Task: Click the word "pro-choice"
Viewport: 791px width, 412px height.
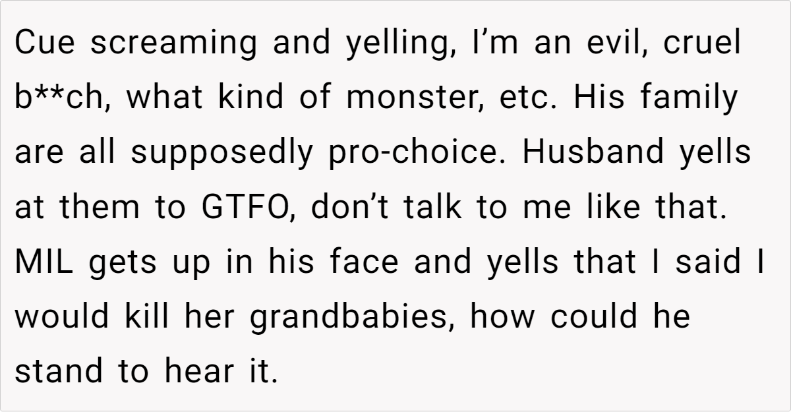Action: (x=416, y=153)
